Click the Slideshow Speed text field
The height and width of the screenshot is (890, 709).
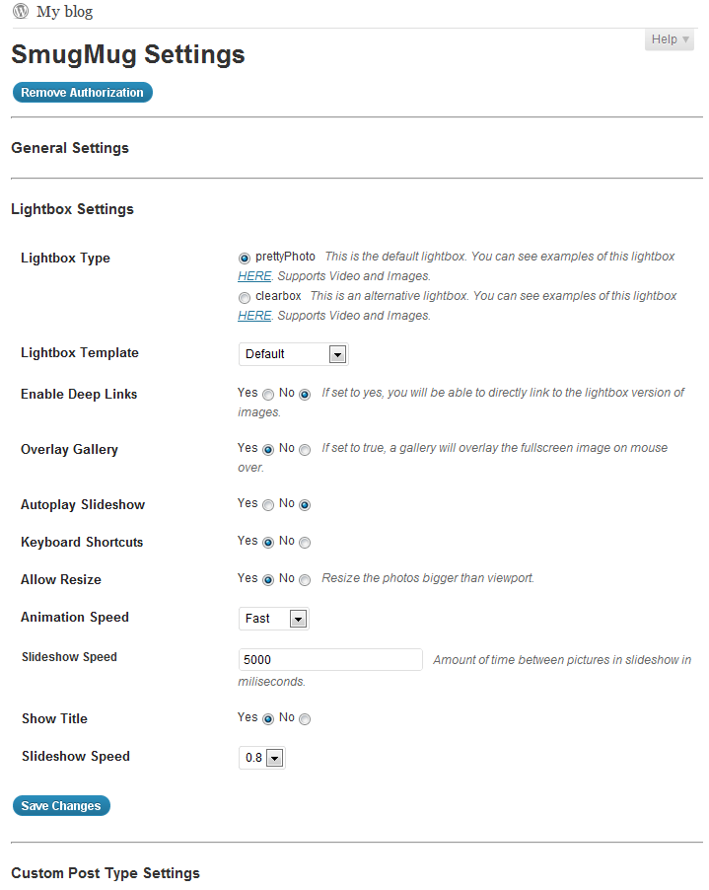pos(330,659)
